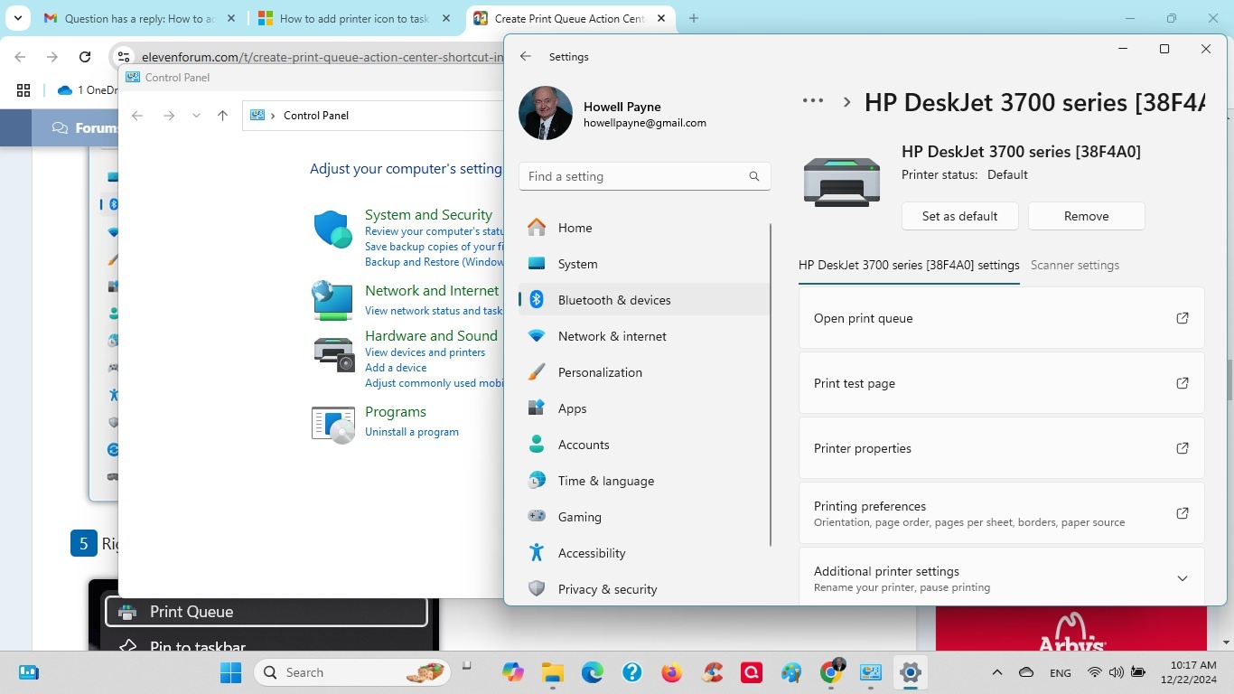The image size is (1234, 694).
Task: Open Chrome tab search dropdown
Action: tap(18, 18)
